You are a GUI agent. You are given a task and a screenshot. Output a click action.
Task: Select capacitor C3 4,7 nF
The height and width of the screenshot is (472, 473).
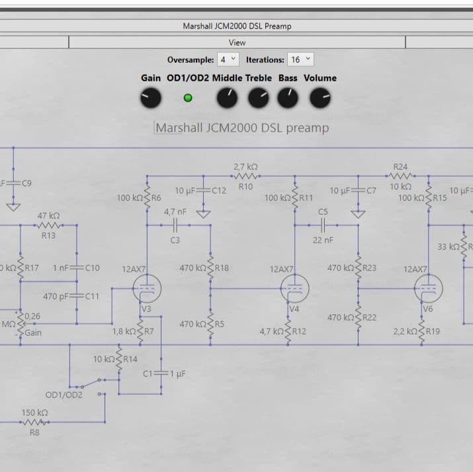point(175,225)
